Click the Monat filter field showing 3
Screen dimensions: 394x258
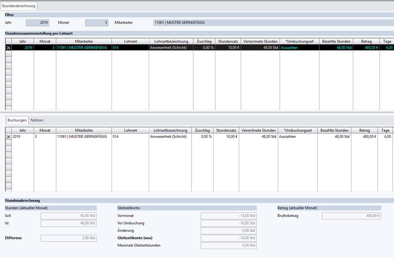[x=97, y=23]
